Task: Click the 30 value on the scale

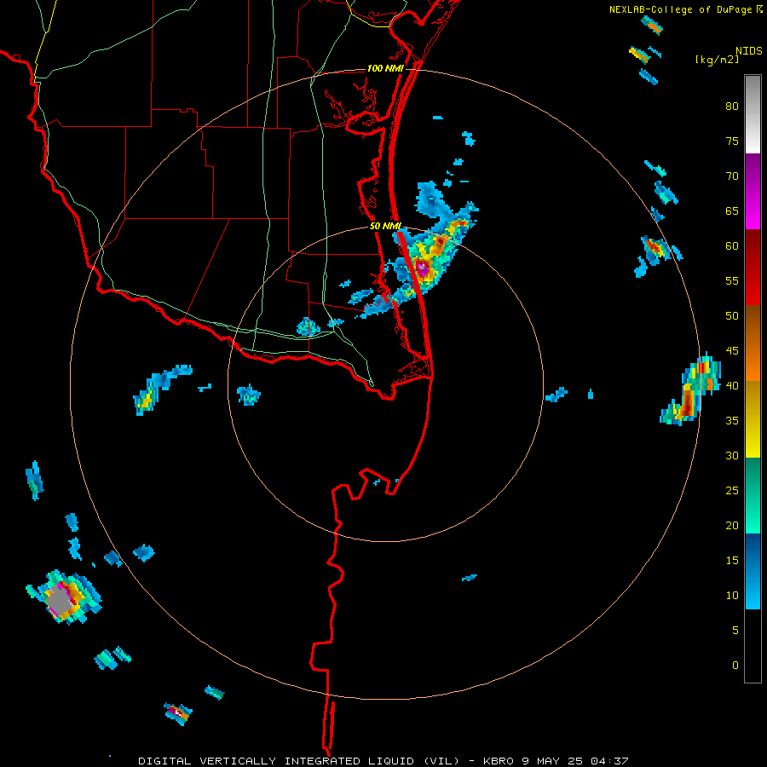Action: pos(732,456)
